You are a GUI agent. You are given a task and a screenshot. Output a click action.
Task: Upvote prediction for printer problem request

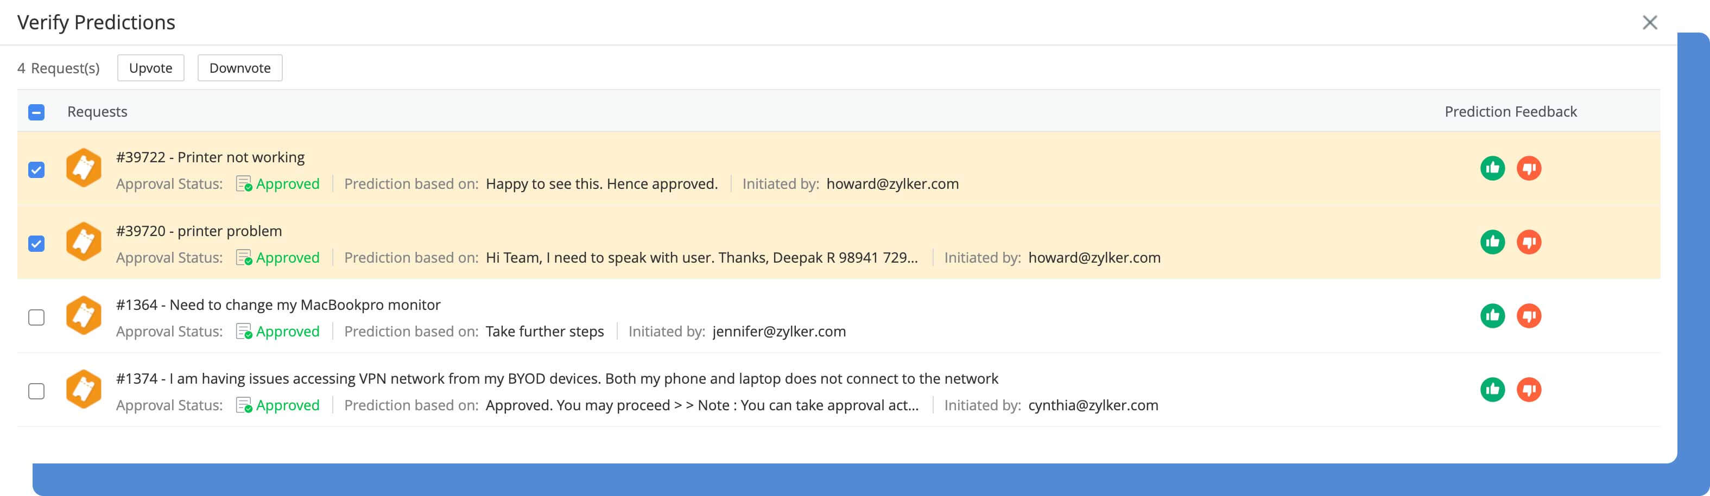coord(1492,241)
